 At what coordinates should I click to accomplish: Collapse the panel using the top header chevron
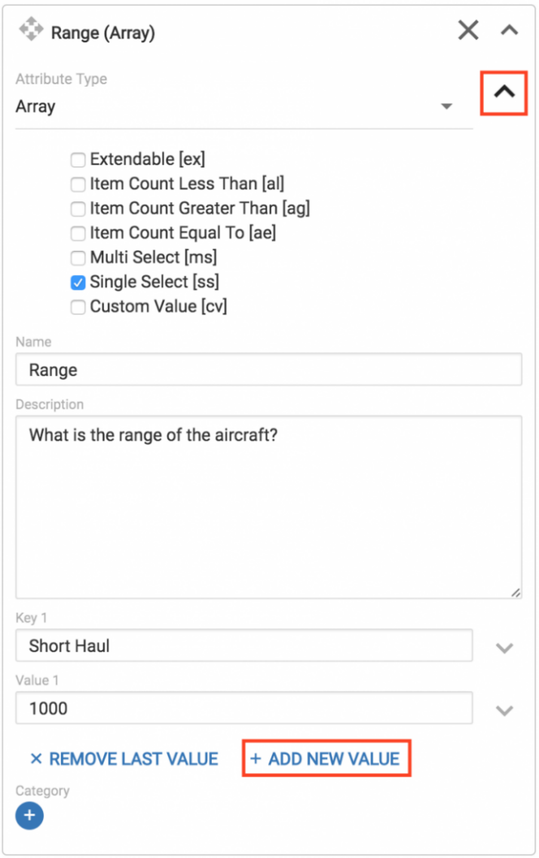tap(510, 31)
